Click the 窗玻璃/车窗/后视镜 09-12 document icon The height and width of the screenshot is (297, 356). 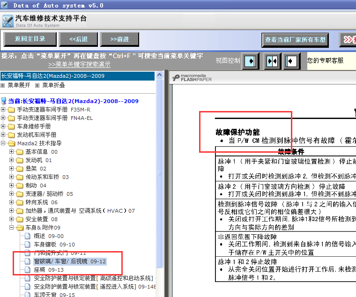click(28, 261)
